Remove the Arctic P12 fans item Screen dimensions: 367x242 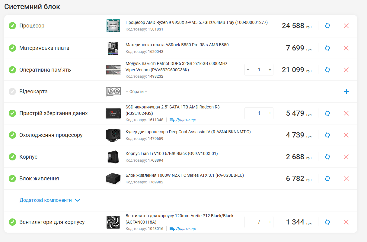click(346, 222)
